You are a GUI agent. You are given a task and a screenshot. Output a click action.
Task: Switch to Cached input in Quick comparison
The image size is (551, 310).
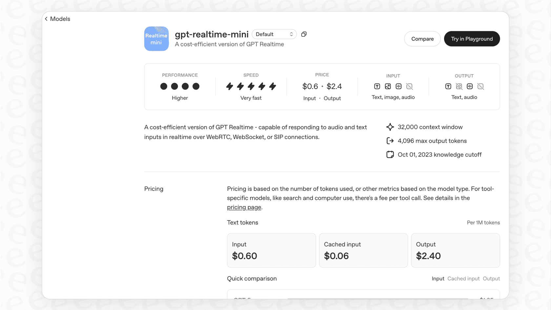[x=463, y=279]
